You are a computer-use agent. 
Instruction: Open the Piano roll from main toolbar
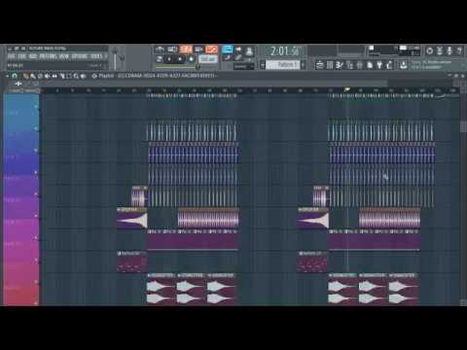tap(330, 65)
